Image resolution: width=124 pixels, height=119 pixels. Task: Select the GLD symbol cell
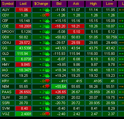coord(8,54)
